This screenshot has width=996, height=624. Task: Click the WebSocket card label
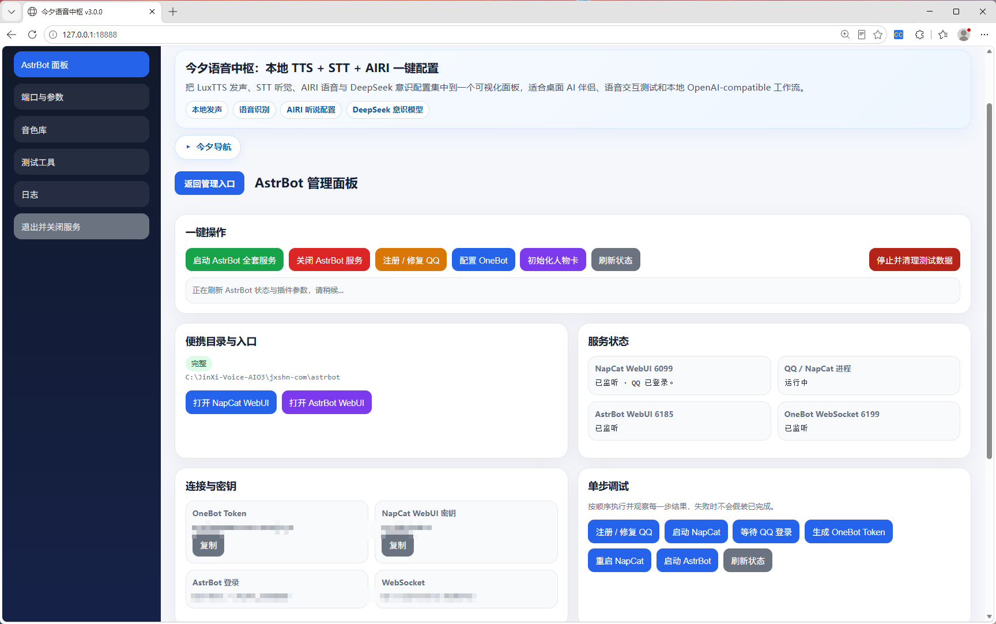point(403,582)
